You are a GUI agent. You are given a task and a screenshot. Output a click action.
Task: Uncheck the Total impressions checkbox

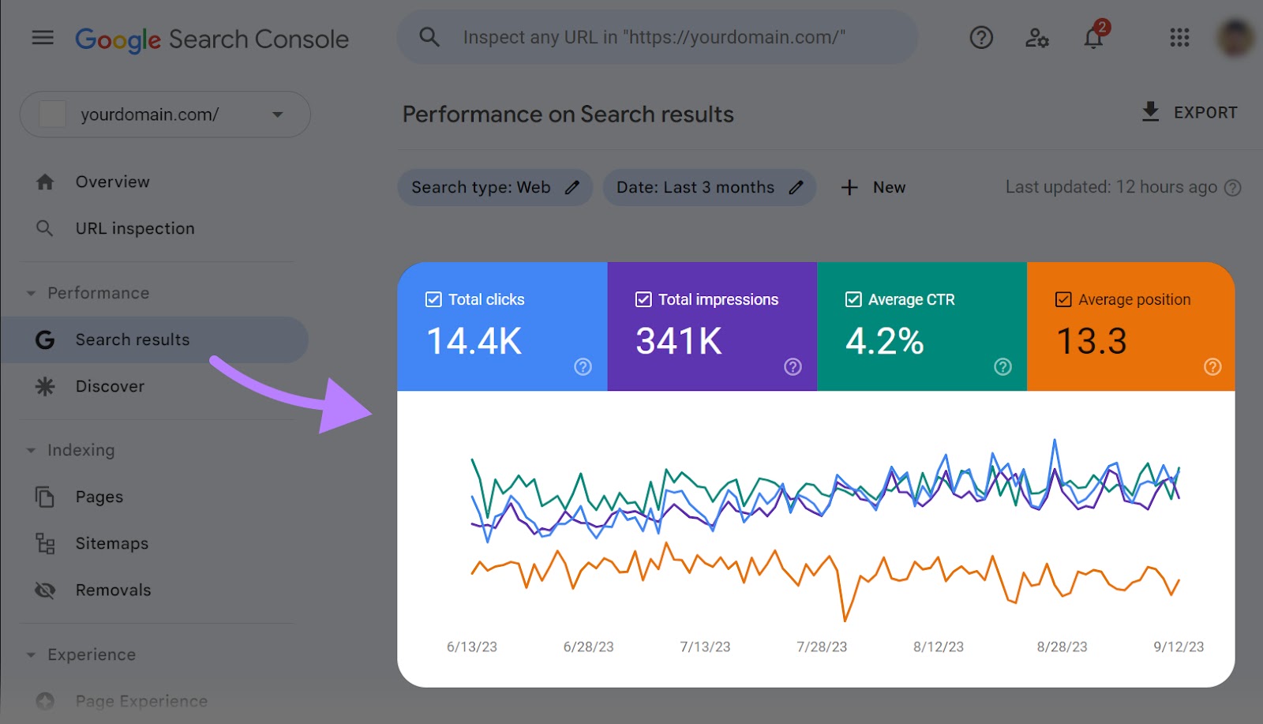[643, 299]
